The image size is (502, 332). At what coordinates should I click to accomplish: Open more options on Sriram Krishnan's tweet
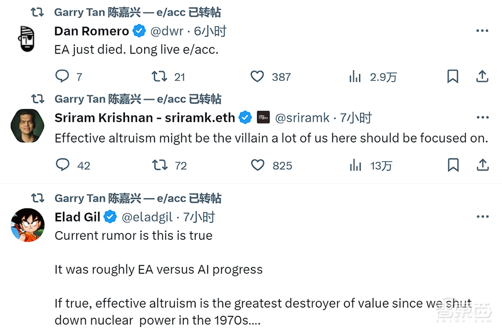482,118
